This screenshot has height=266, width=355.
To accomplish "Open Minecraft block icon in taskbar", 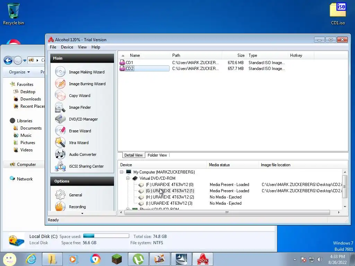I will point(117,259).
